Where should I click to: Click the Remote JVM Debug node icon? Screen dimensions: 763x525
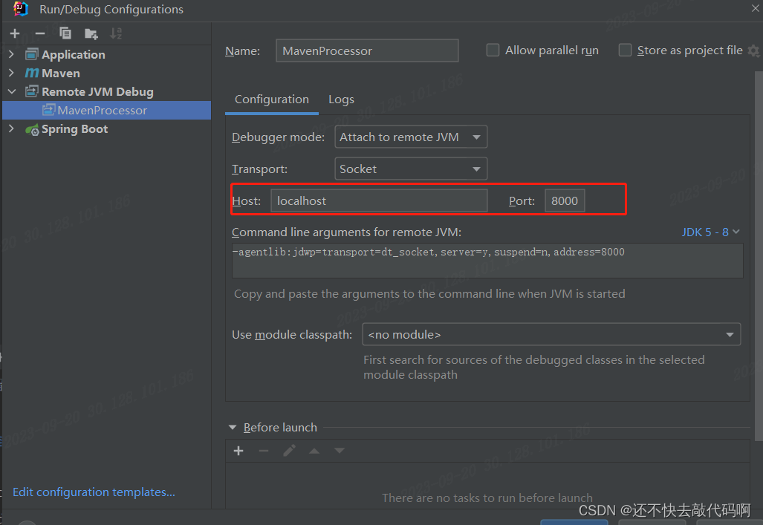coord(32,91)
